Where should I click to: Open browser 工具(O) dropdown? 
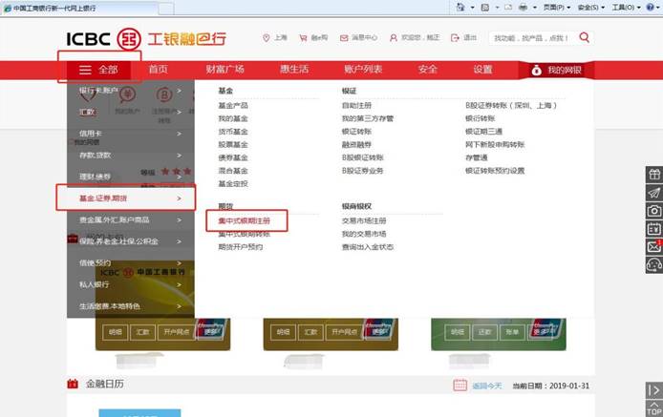(x=626, y=8)
